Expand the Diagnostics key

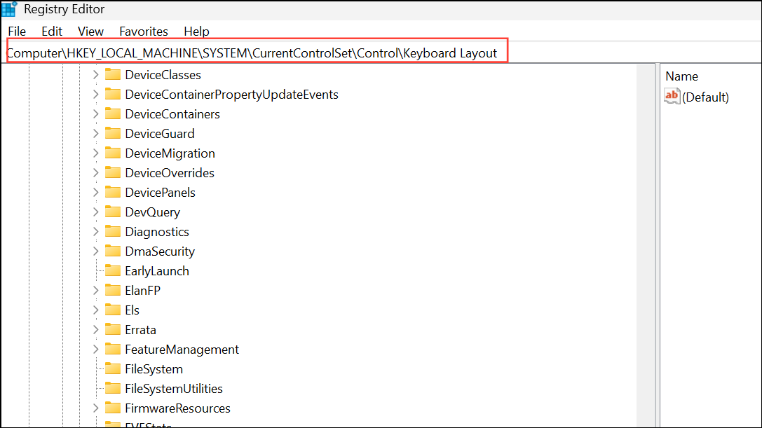(96, 232)
